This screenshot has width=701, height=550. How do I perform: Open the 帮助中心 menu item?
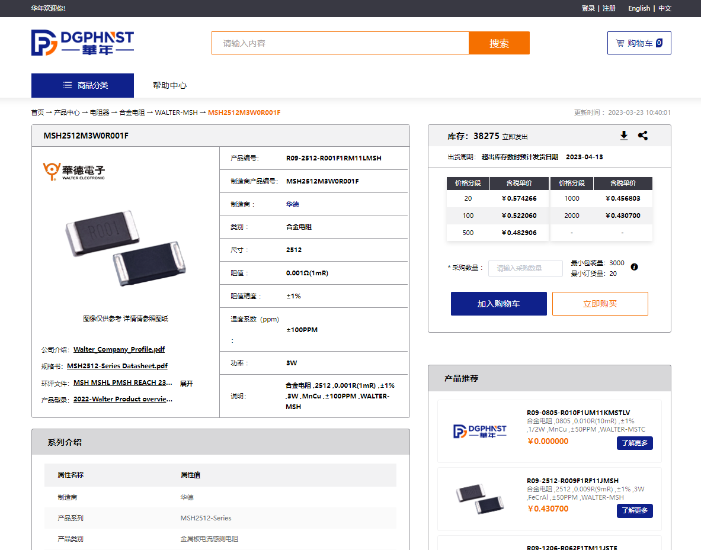pyautogui.click(x=169, y=85)
